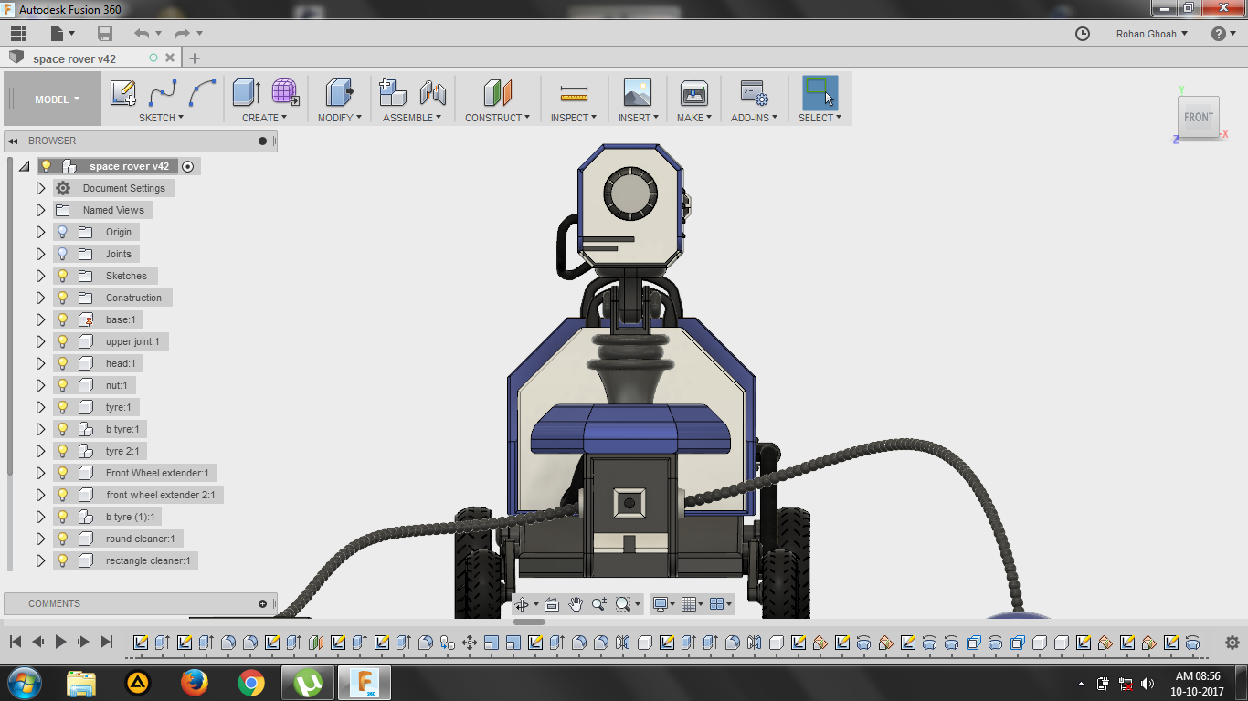Expand the upper joint:1 component
The height and width of the screenshot is (701, 1248).
pos(40,341)
